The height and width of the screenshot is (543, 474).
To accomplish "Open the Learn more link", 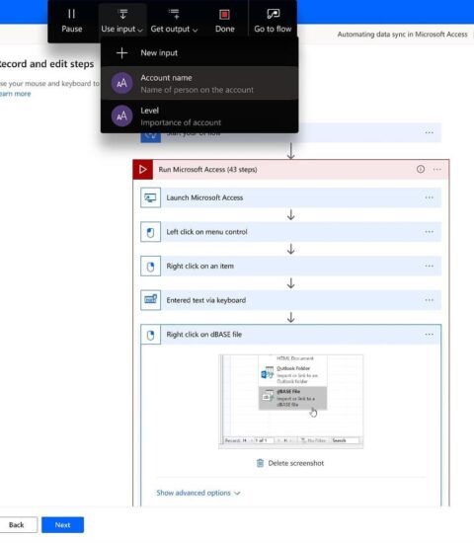I will pyautogui.click(x=15, y=94).
